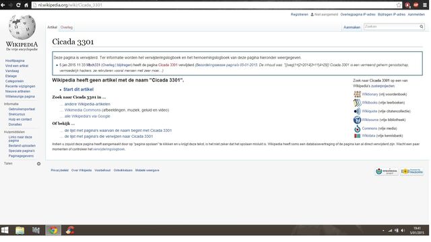Viewport: 431px width, 242px height.
Task: Open Snelcursus in sidebar
Action: pos(17,114)
